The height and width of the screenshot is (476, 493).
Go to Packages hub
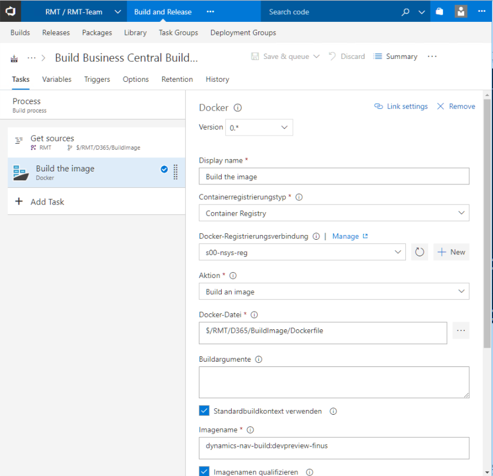[97, 33]
